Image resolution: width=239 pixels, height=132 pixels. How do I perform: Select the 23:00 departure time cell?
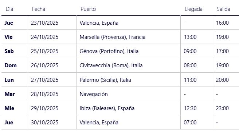tap(222, 108)
